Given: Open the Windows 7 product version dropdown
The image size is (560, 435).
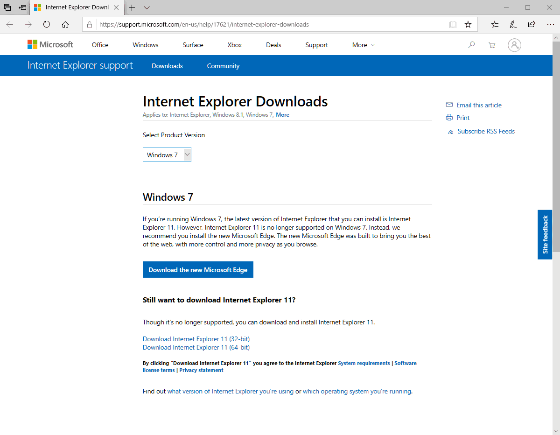Looking at the screenshot, I should 167,154.
